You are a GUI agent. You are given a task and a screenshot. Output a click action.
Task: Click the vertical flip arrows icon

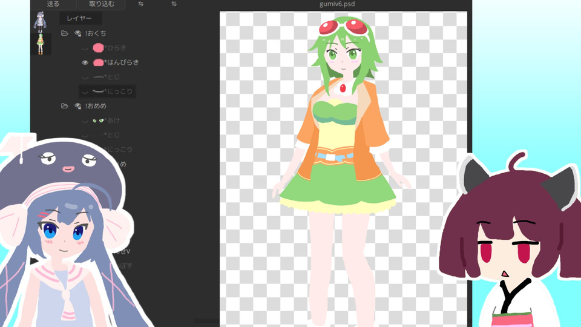tap(174, 4)
